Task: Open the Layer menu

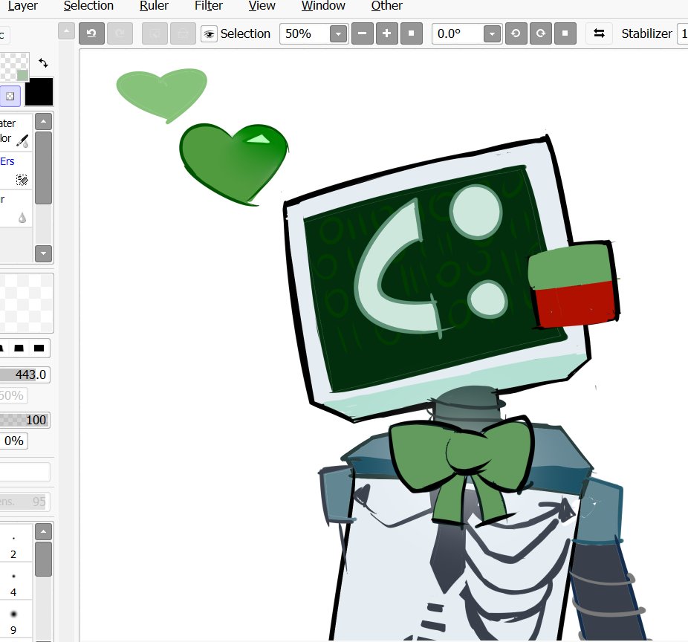Action: [23, 6]
